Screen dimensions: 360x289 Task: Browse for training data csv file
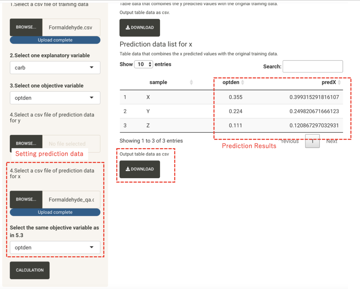(26, 27)
